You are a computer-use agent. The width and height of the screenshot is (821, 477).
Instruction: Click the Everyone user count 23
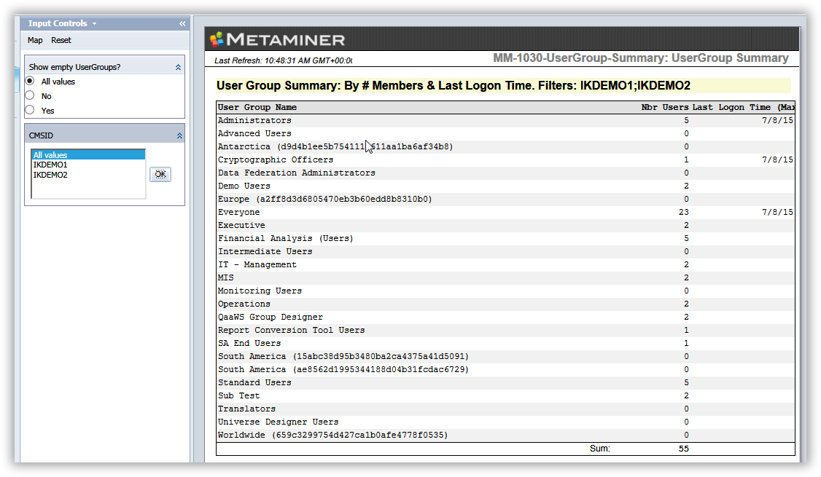coord(683,212)
